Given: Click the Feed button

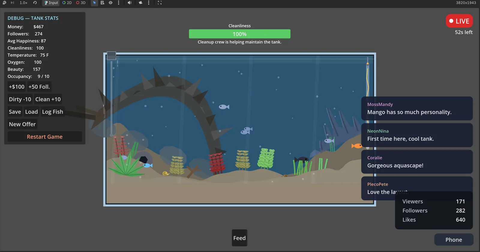Looking at the screenshot, I should point(239,238).
